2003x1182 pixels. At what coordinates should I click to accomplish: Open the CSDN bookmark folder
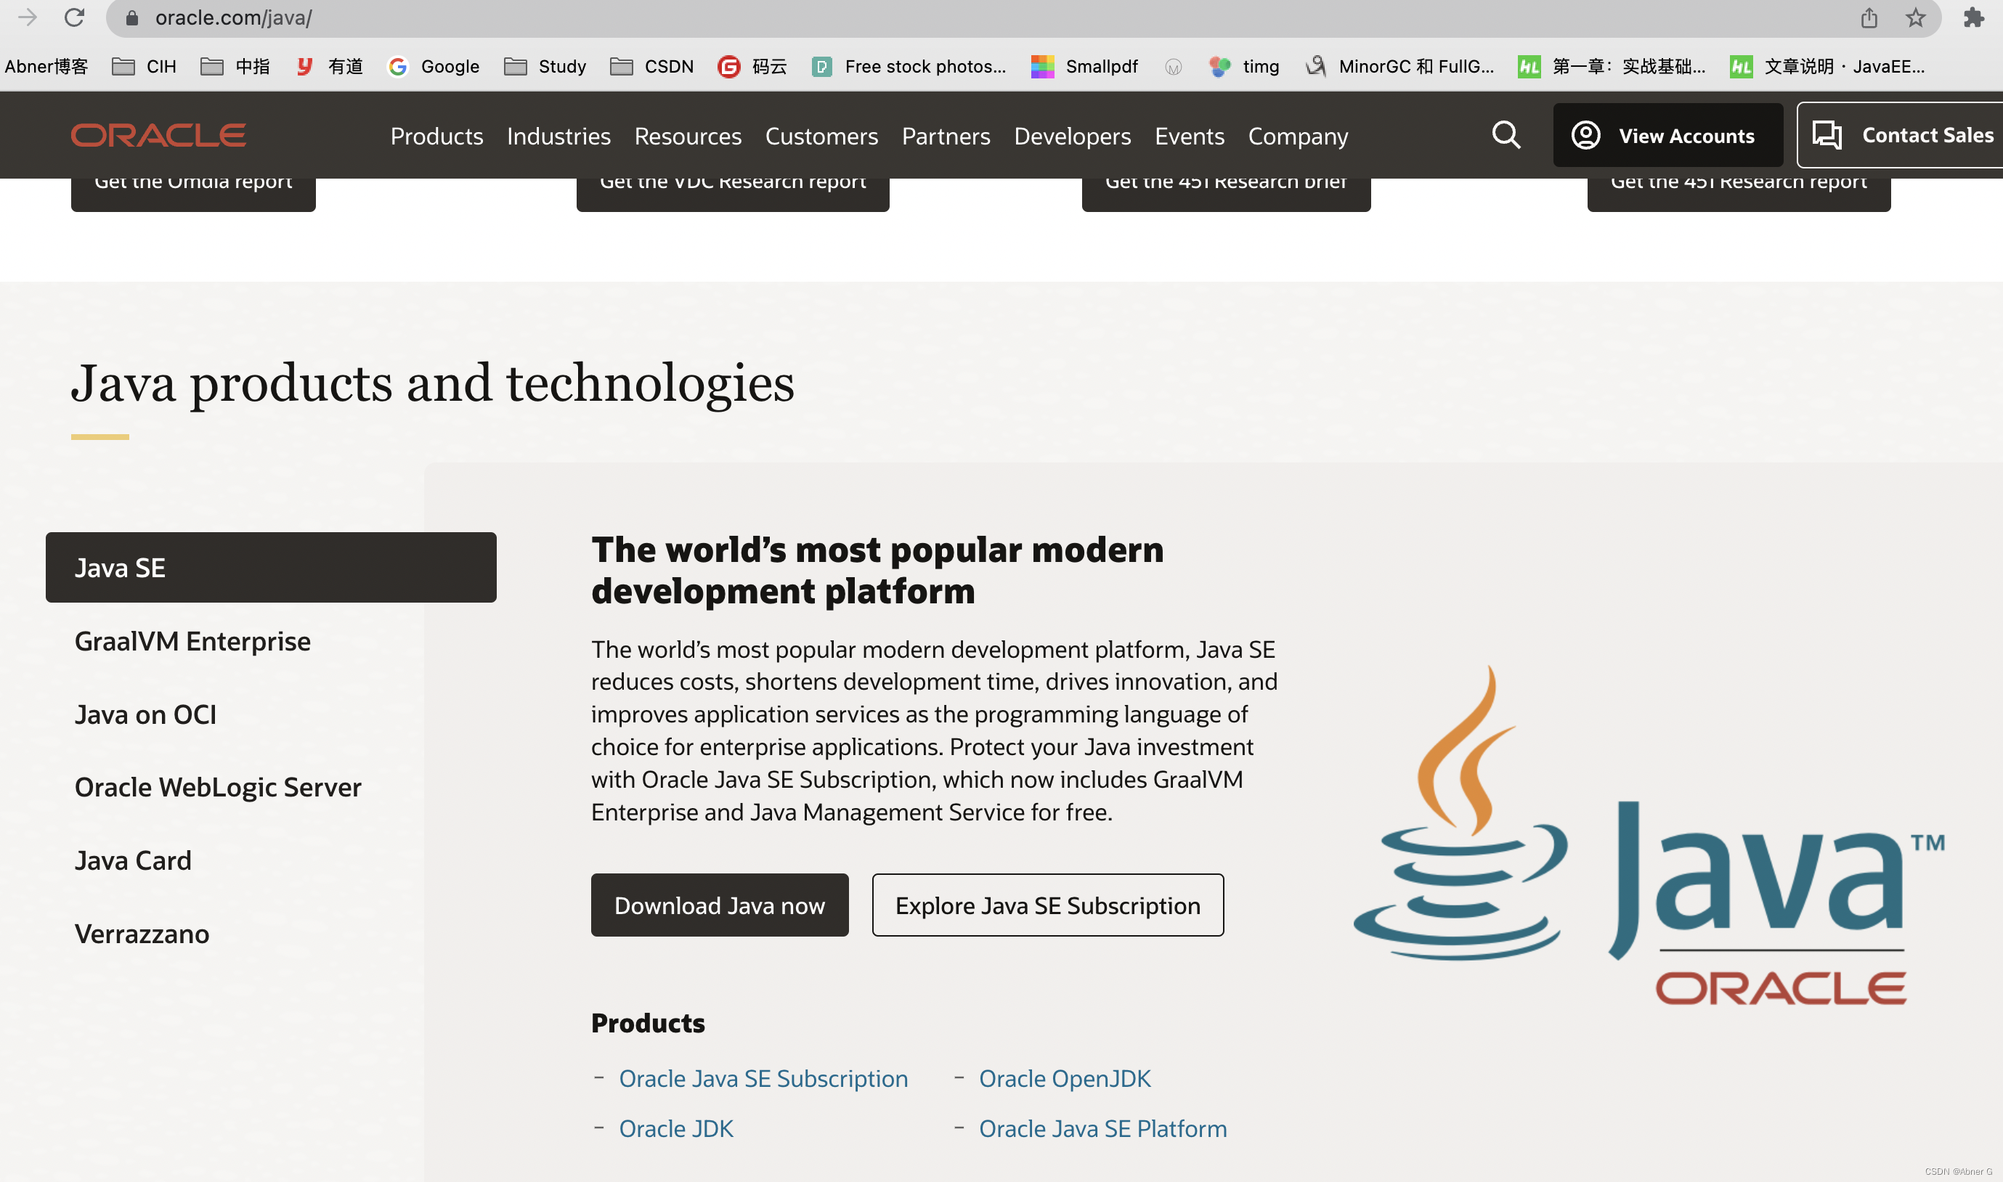click(x=651, y=66)
